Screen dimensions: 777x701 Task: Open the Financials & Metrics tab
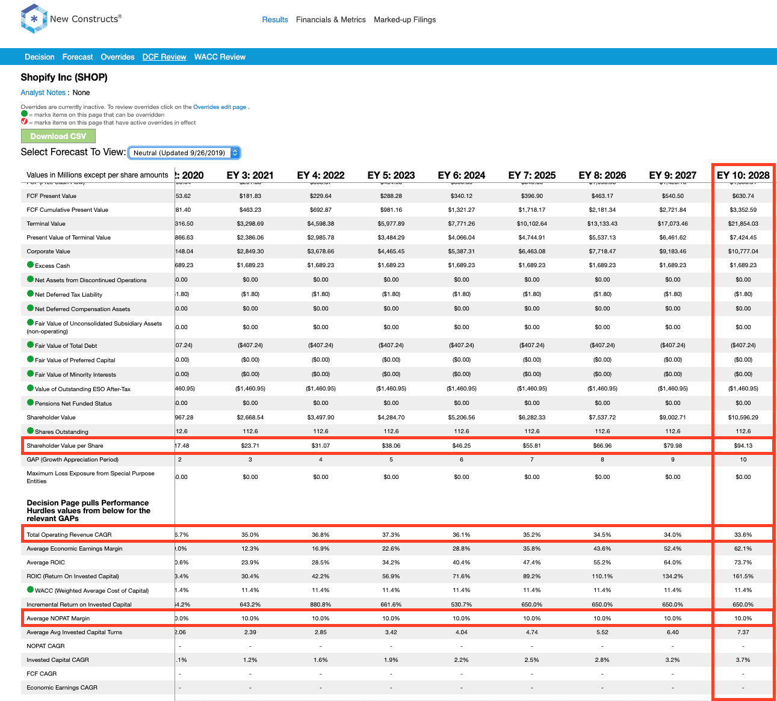click(331, 20)
